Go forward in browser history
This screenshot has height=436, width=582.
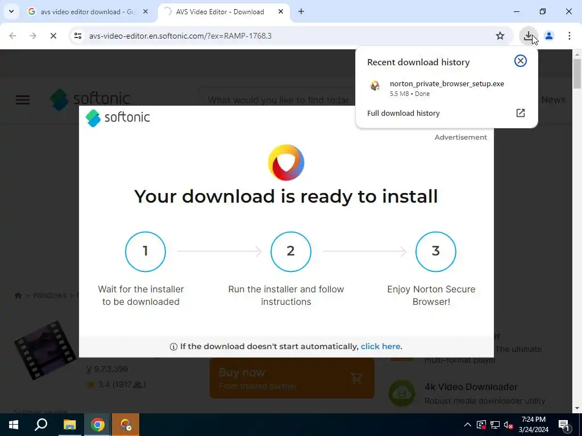[x=32, y=36]
